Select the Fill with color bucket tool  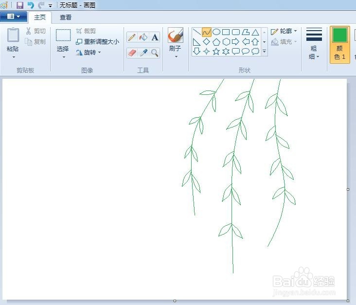click(143, 37)
